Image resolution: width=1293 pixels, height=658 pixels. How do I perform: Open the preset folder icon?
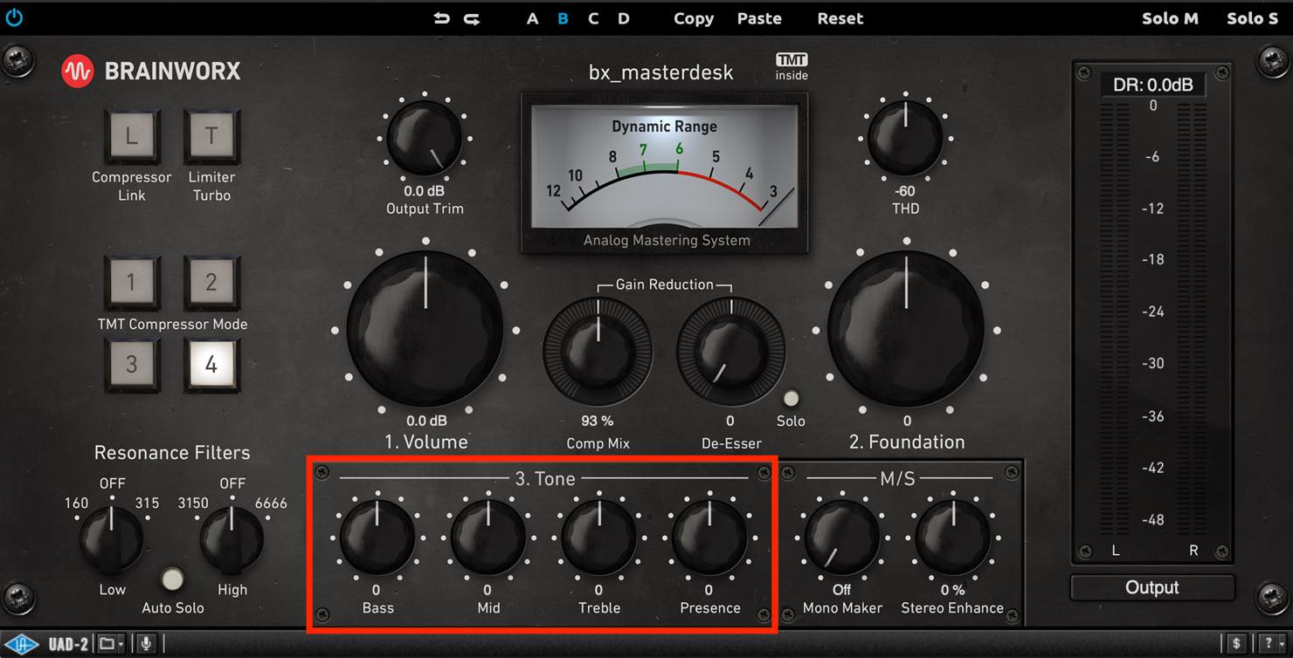(x=107, y=643)
